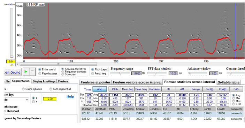Enable Page by page viewing
The height and width of the screenshot is (128, 245).
click(40, 74)
